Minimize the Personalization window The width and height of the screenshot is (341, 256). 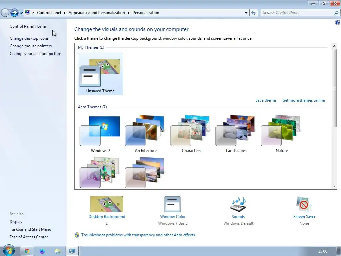(x=313, y=3)
